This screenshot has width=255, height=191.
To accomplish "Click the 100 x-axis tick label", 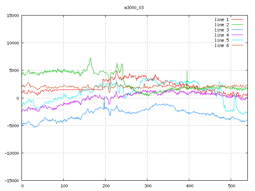I will pyautogui.click(x=64, y=186).
